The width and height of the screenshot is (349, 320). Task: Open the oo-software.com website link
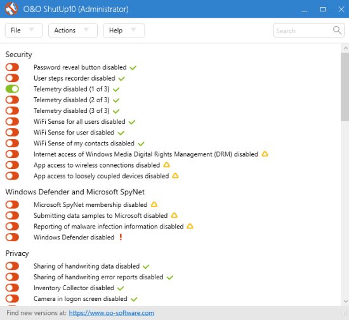pos(111,313)
